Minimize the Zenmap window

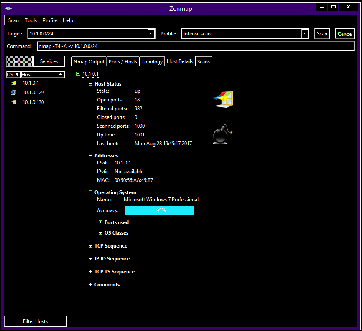tap(322, 7)
